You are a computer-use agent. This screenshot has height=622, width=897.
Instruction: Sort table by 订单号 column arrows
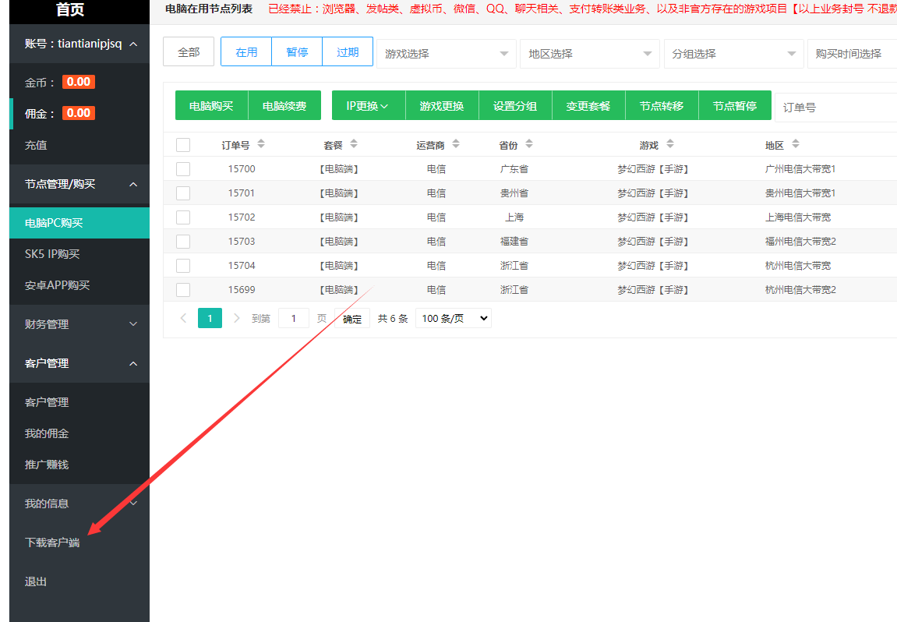tap(261, 144)
